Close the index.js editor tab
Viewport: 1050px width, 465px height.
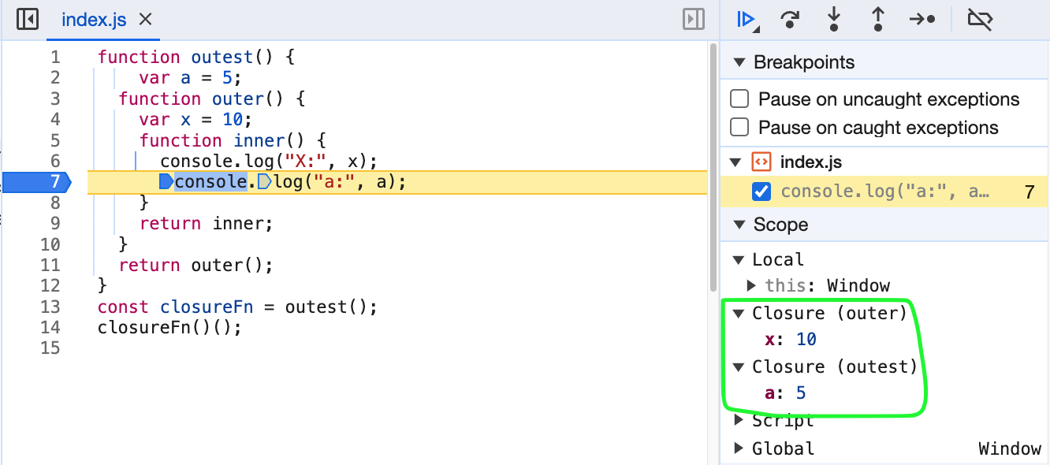[144, 18]
